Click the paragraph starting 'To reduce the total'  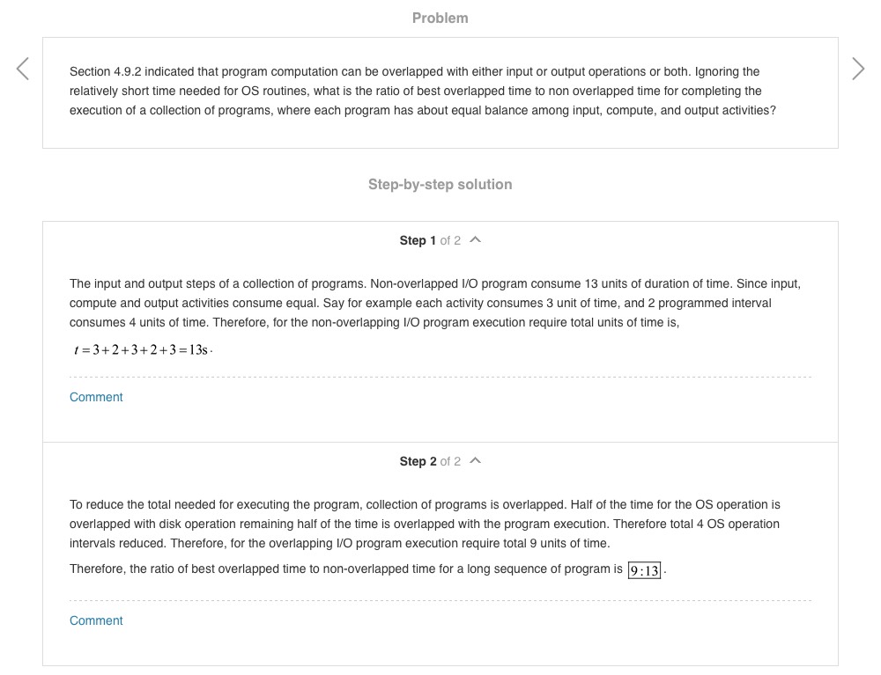point(423,524)
